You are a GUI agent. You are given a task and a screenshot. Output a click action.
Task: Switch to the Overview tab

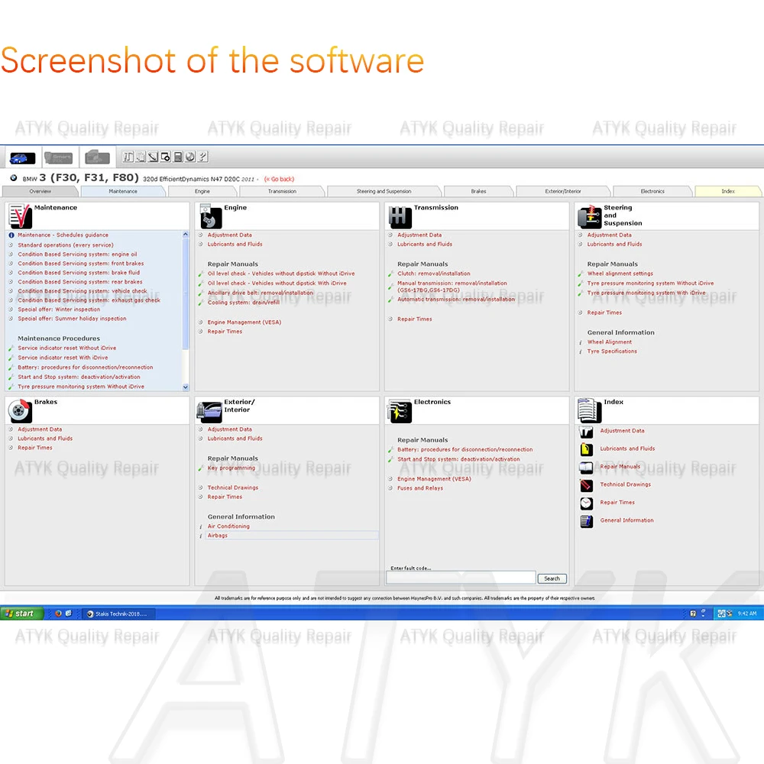(40, 192)
